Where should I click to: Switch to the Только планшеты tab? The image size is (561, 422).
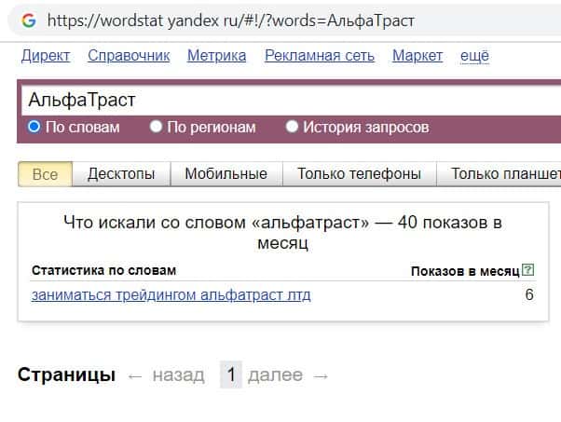click(x=499, y=174)
